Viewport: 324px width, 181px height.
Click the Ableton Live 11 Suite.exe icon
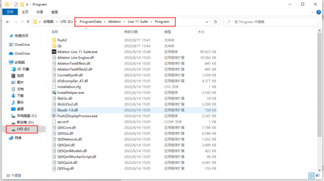point(54,52)
